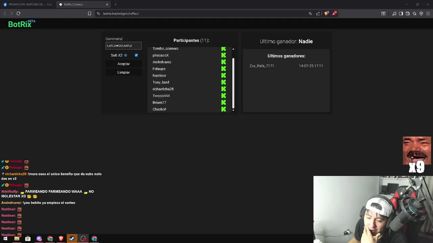
Task: Click the BotRix BETA logo
Action: pyautogui.click(x=22, y=24)
